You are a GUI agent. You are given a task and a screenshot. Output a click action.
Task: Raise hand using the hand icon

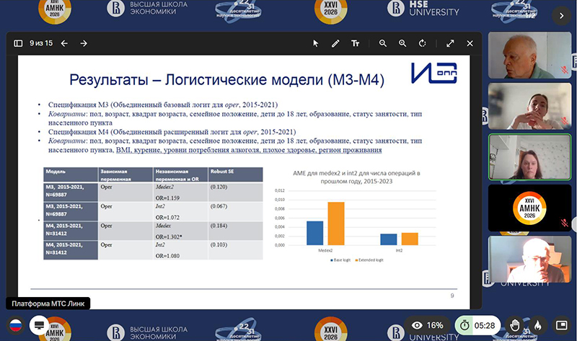pyautogui.click(x=515, y=325)
